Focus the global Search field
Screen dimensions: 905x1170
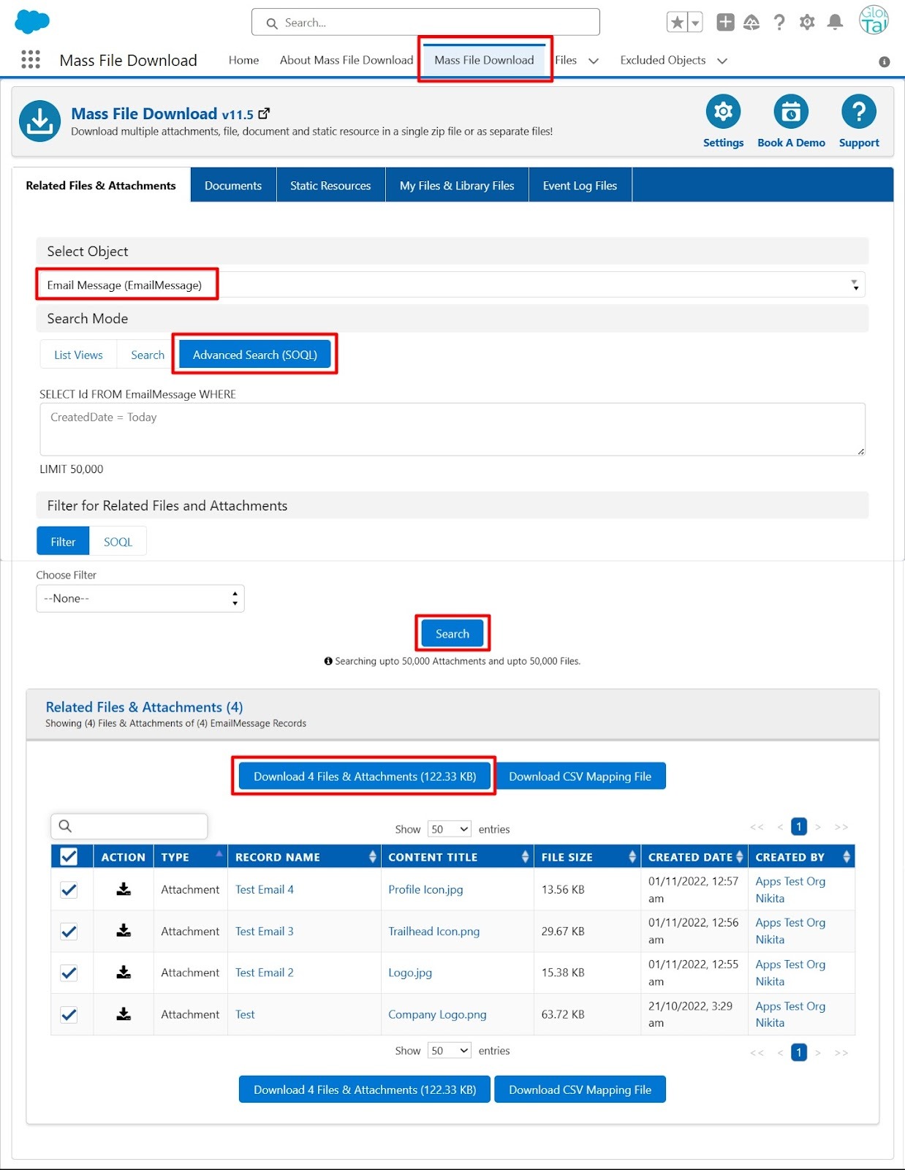click(425, 23)
